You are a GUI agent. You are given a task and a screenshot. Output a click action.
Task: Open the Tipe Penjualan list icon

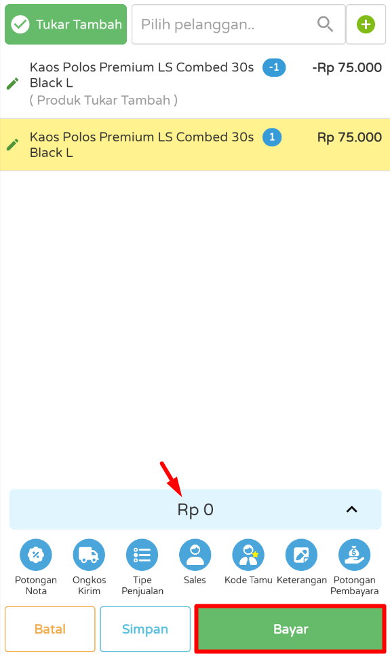pyautogui.click(x=142, y=555)
